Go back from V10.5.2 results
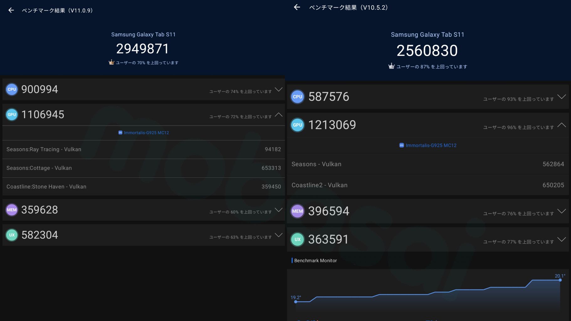The image size is (571, 321). click(297, 7)
